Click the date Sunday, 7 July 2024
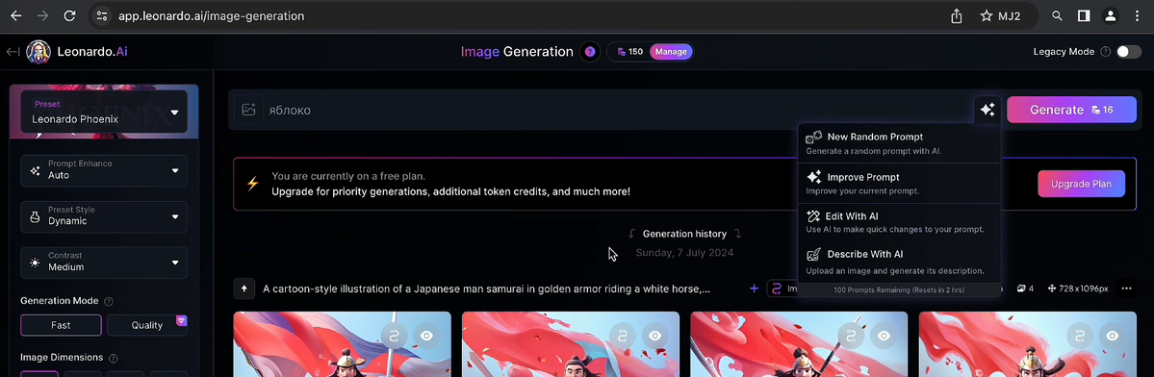Viewport: 1154px width, 377px height. point(684,253)
